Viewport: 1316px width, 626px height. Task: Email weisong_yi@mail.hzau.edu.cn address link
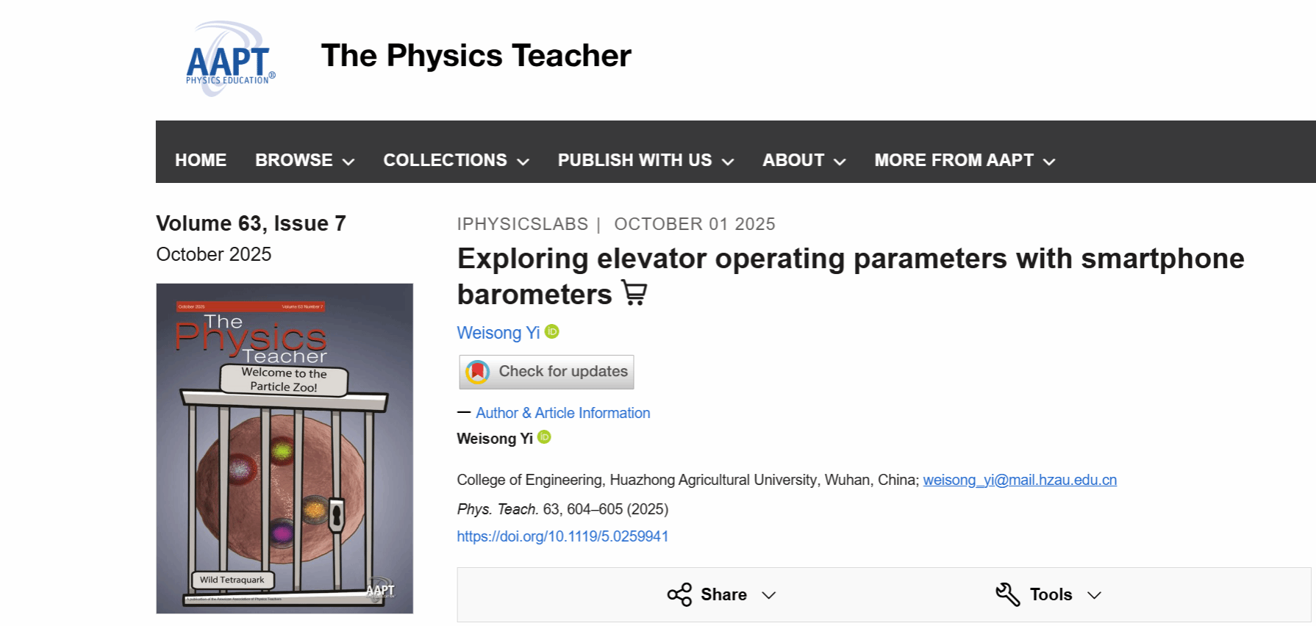(x=1019, y=480)
